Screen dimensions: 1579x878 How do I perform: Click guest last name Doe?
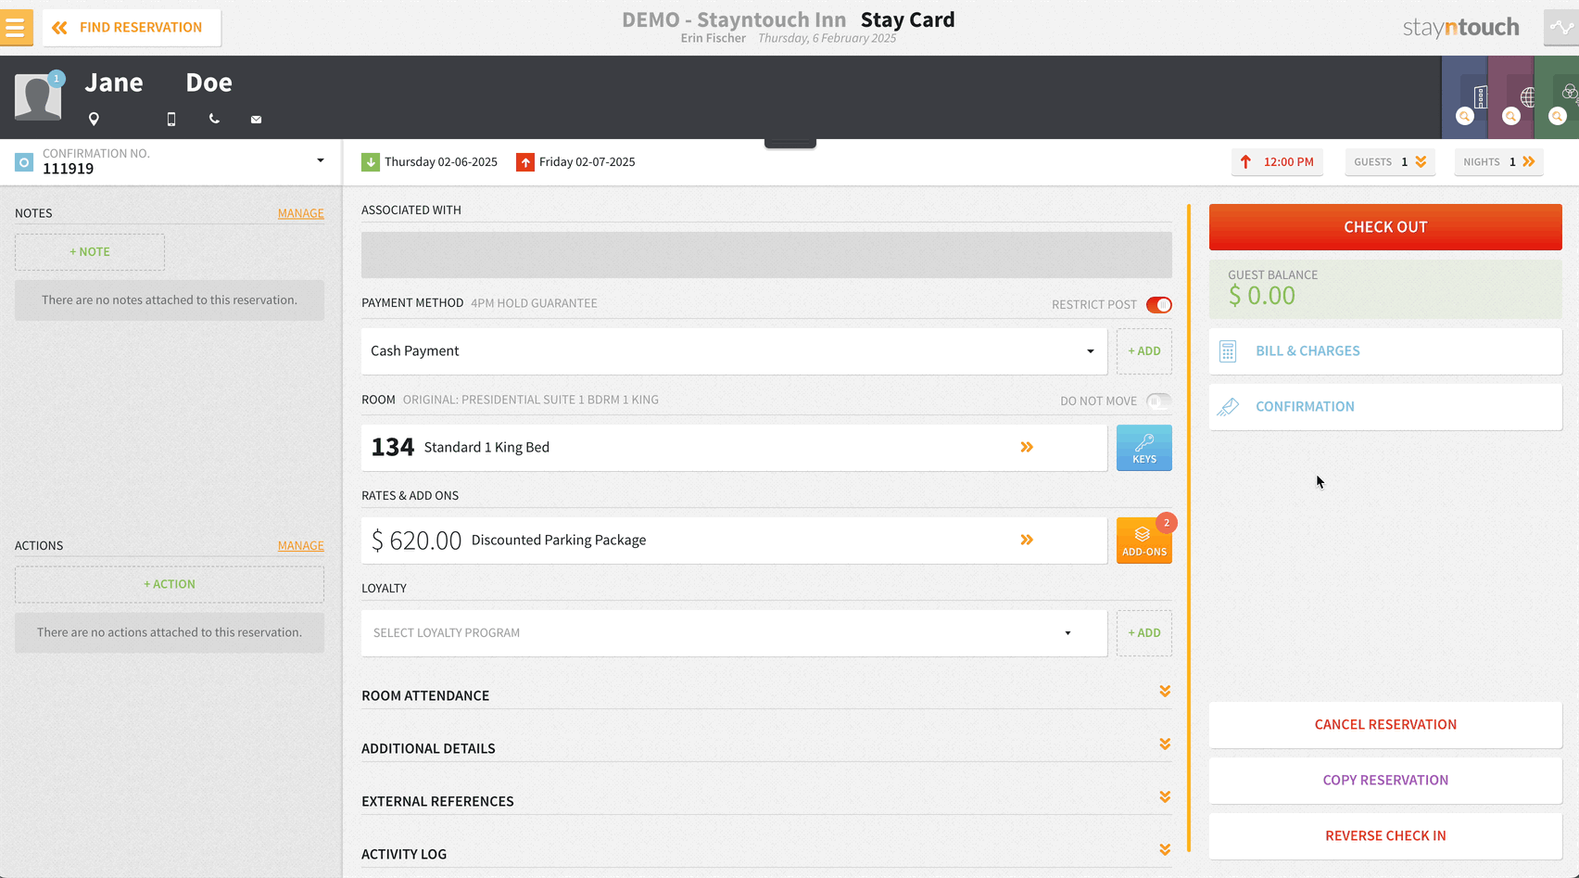[208, 83]
